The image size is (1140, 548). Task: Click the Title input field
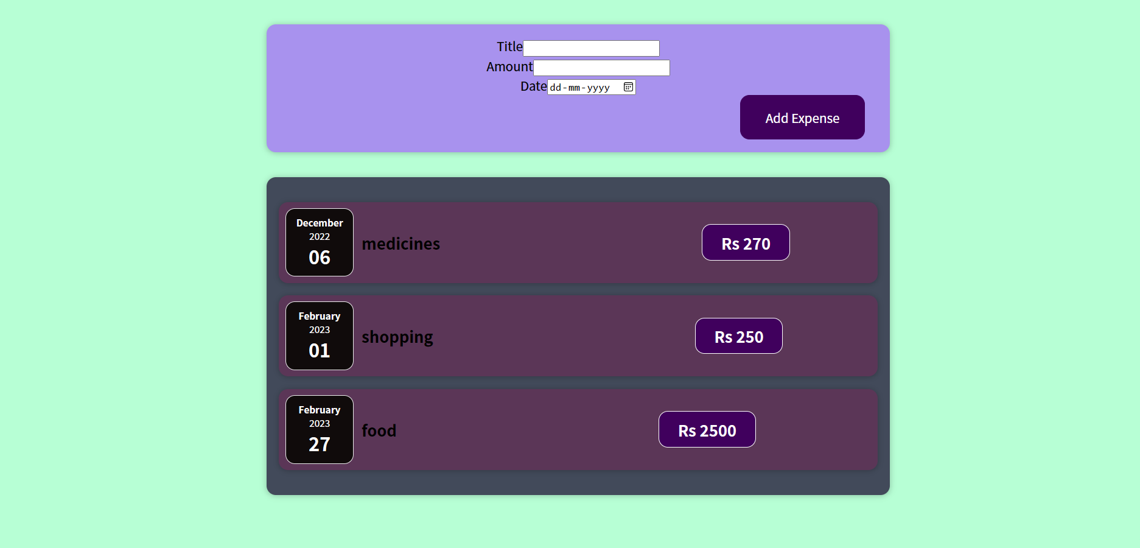(x=591, y=48)
